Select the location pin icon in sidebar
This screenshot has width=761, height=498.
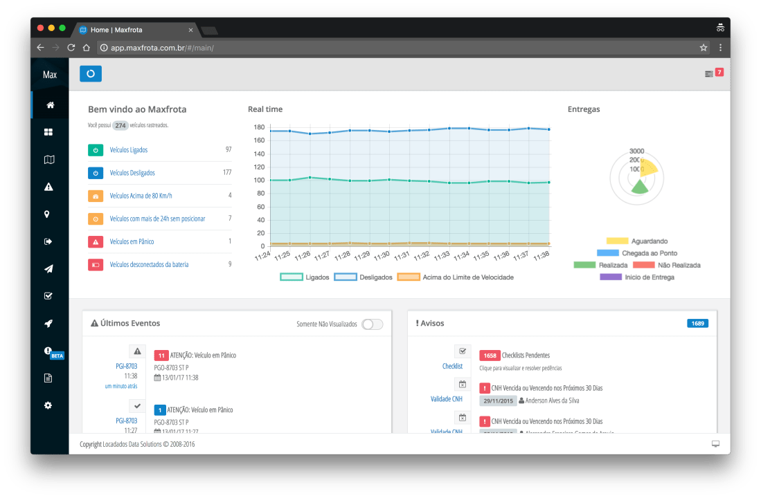pos(48,214)
